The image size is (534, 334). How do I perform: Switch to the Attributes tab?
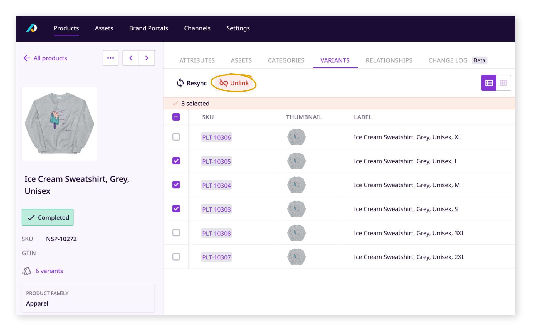(x=197, y=60)
